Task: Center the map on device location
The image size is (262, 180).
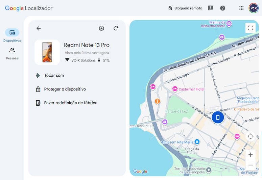Action: [251, 136]
